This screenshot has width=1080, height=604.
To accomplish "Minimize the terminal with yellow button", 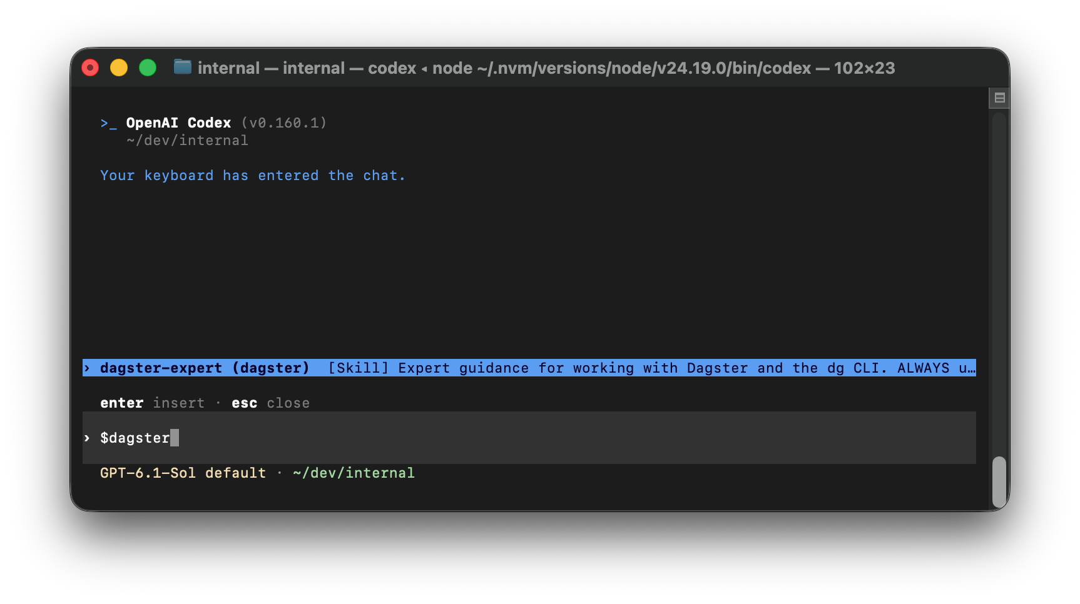I will click(x=119, y=68).
